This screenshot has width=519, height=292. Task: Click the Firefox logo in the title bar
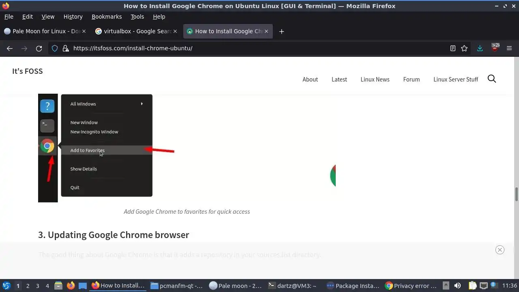point(6,6)
